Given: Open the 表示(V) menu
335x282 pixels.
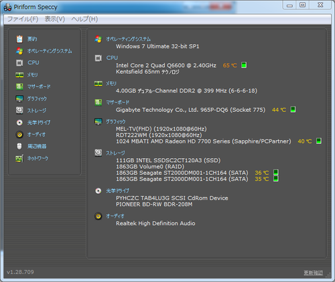Looking at the screenshot, I should [x=55, y=19].
